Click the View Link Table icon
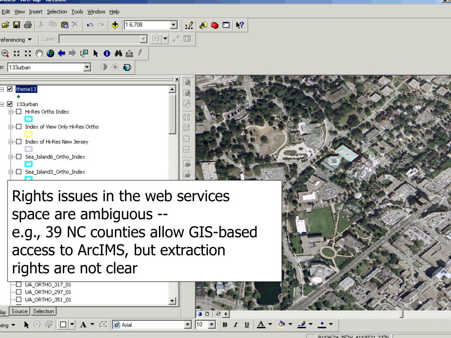451x338 pixels. 187,39
